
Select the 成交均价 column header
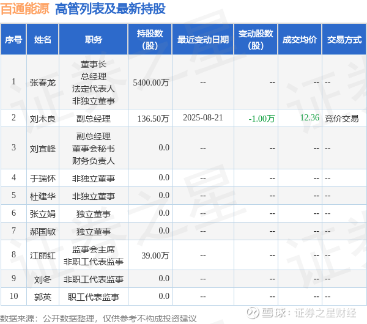pyautogui.click(x=300, y=40)
